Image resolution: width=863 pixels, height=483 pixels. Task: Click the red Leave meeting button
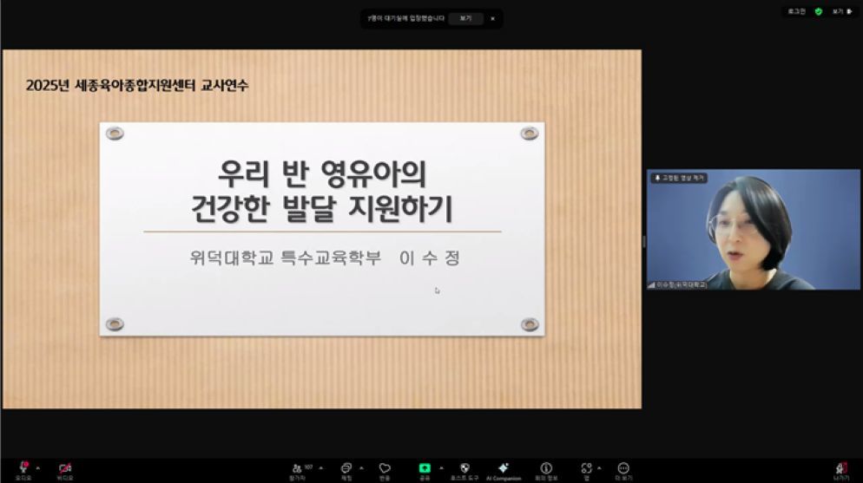click(x=841, y=468)
